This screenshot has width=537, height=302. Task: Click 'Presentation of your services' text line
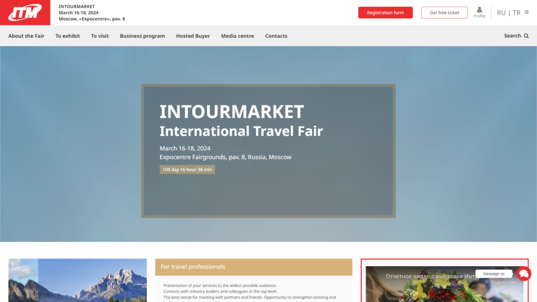coord(220,286)
